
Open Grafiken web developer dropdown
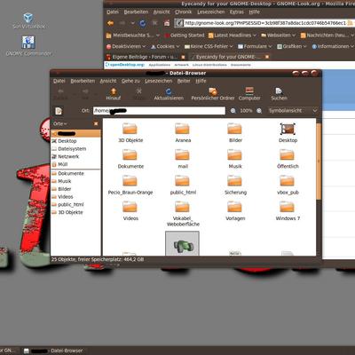(291, 46)
